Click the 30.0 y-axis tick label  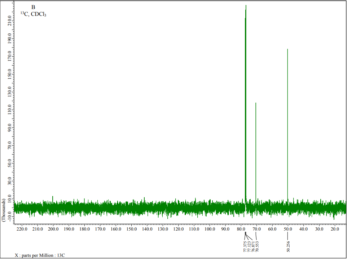(10, 181)
